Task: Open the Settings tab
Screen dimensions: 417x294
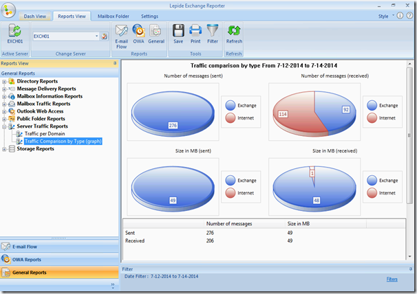Action: [149, 16]
